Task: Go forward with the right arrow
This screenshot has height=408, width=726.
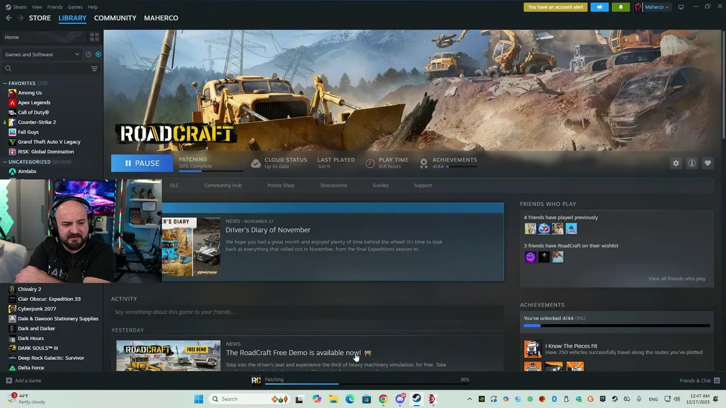Action: click(21, 18)
